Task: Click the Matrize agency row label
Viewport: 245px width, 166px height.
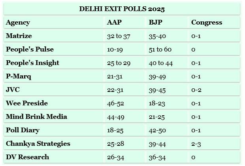Action: [19, 36]
